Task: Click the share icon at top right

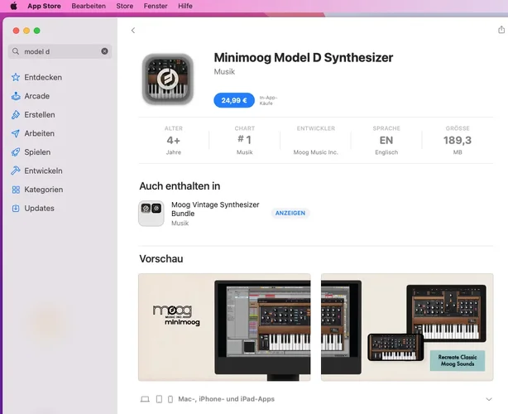Action: 501,30
